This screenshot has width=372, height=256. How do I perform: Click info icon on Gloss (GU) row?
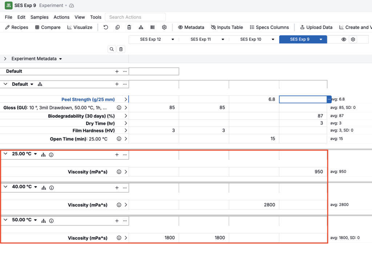point(119,107)
